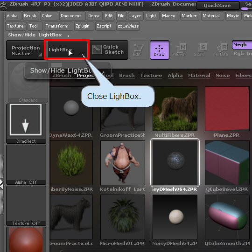Select the QCubeBevel.ZPR project
Screen dimensions: 252x252
click(227, 163)
